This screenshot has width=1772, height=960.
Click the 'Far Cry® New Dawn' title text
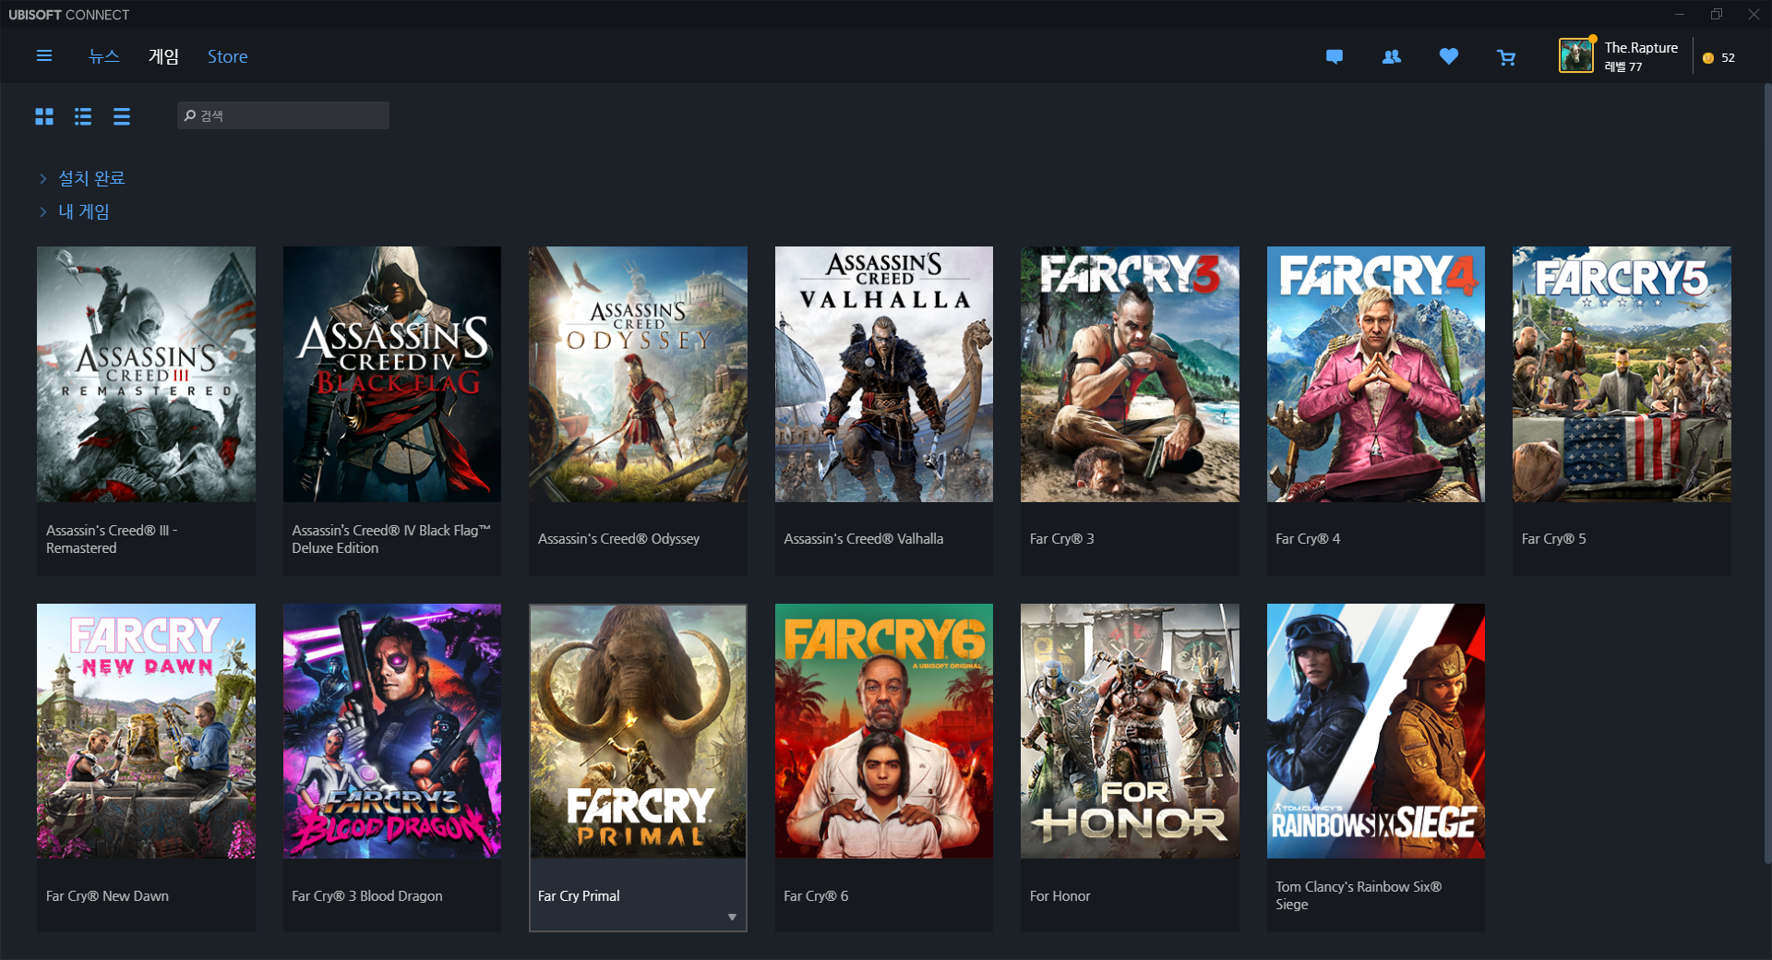(x=107, y=896)
